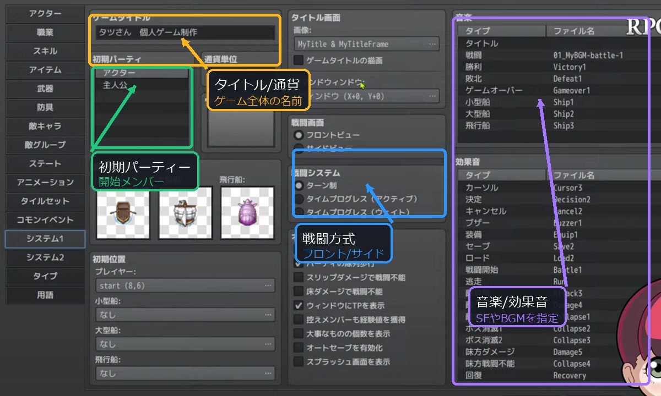
Task: Go to the ステート tab
Action: pyautogui.click(x=45, y=163)
